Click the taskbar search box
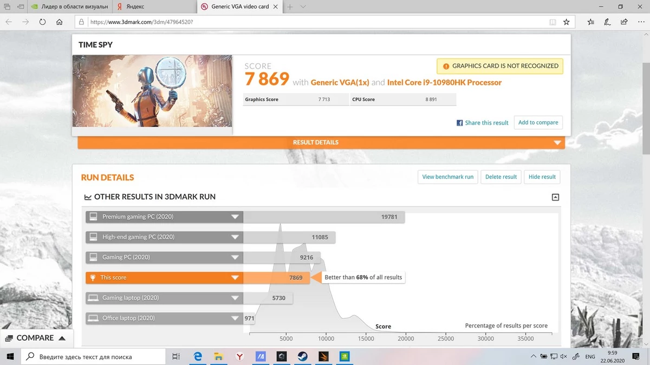 pyautogui.click(x=93, y=356)
